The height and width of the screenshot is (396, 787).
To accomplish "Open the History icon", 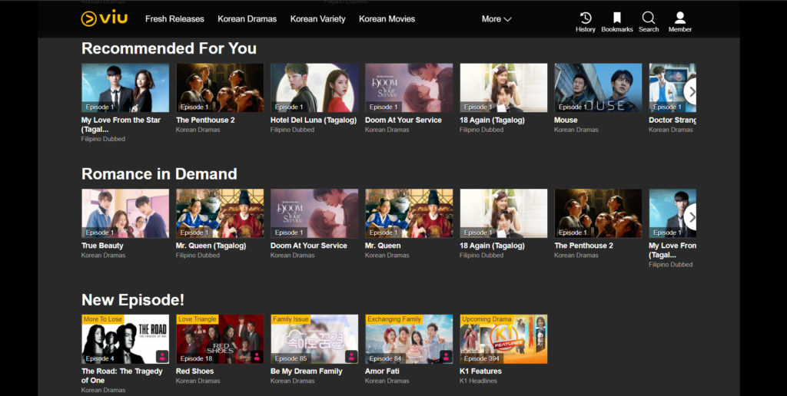I will tap(585, 18).
